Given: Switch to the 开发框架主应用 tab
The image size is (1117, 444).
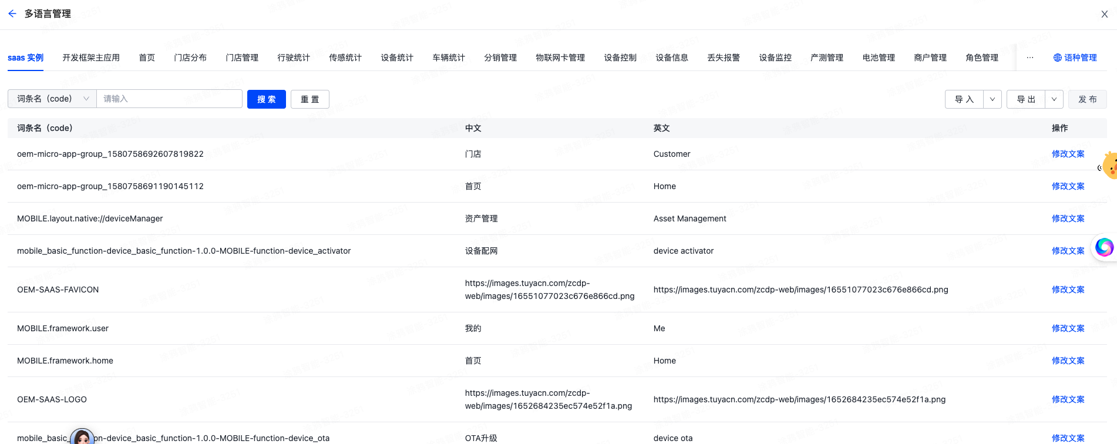Looking at the screenshot, I should 91,58.
